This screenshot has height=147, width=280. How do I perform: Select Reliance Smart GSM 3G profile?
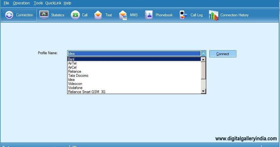click(x=134, y=92)
